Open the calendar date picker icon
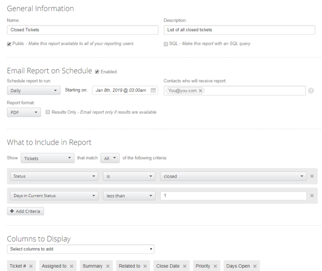Screen dimensions: 322x271 pos(153,90)
